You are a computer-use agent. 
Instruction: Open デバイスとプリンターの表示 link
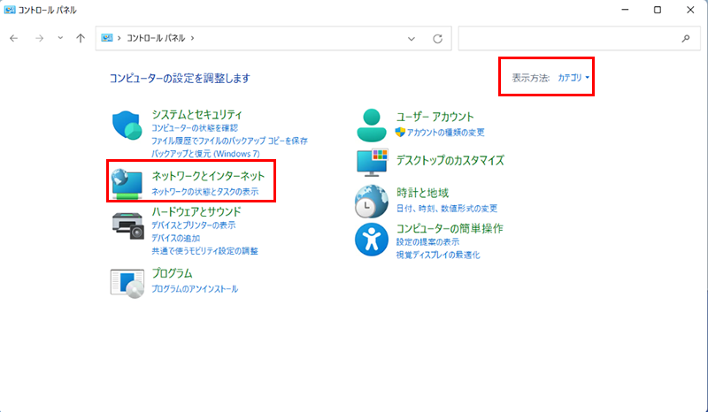(193, 225)
